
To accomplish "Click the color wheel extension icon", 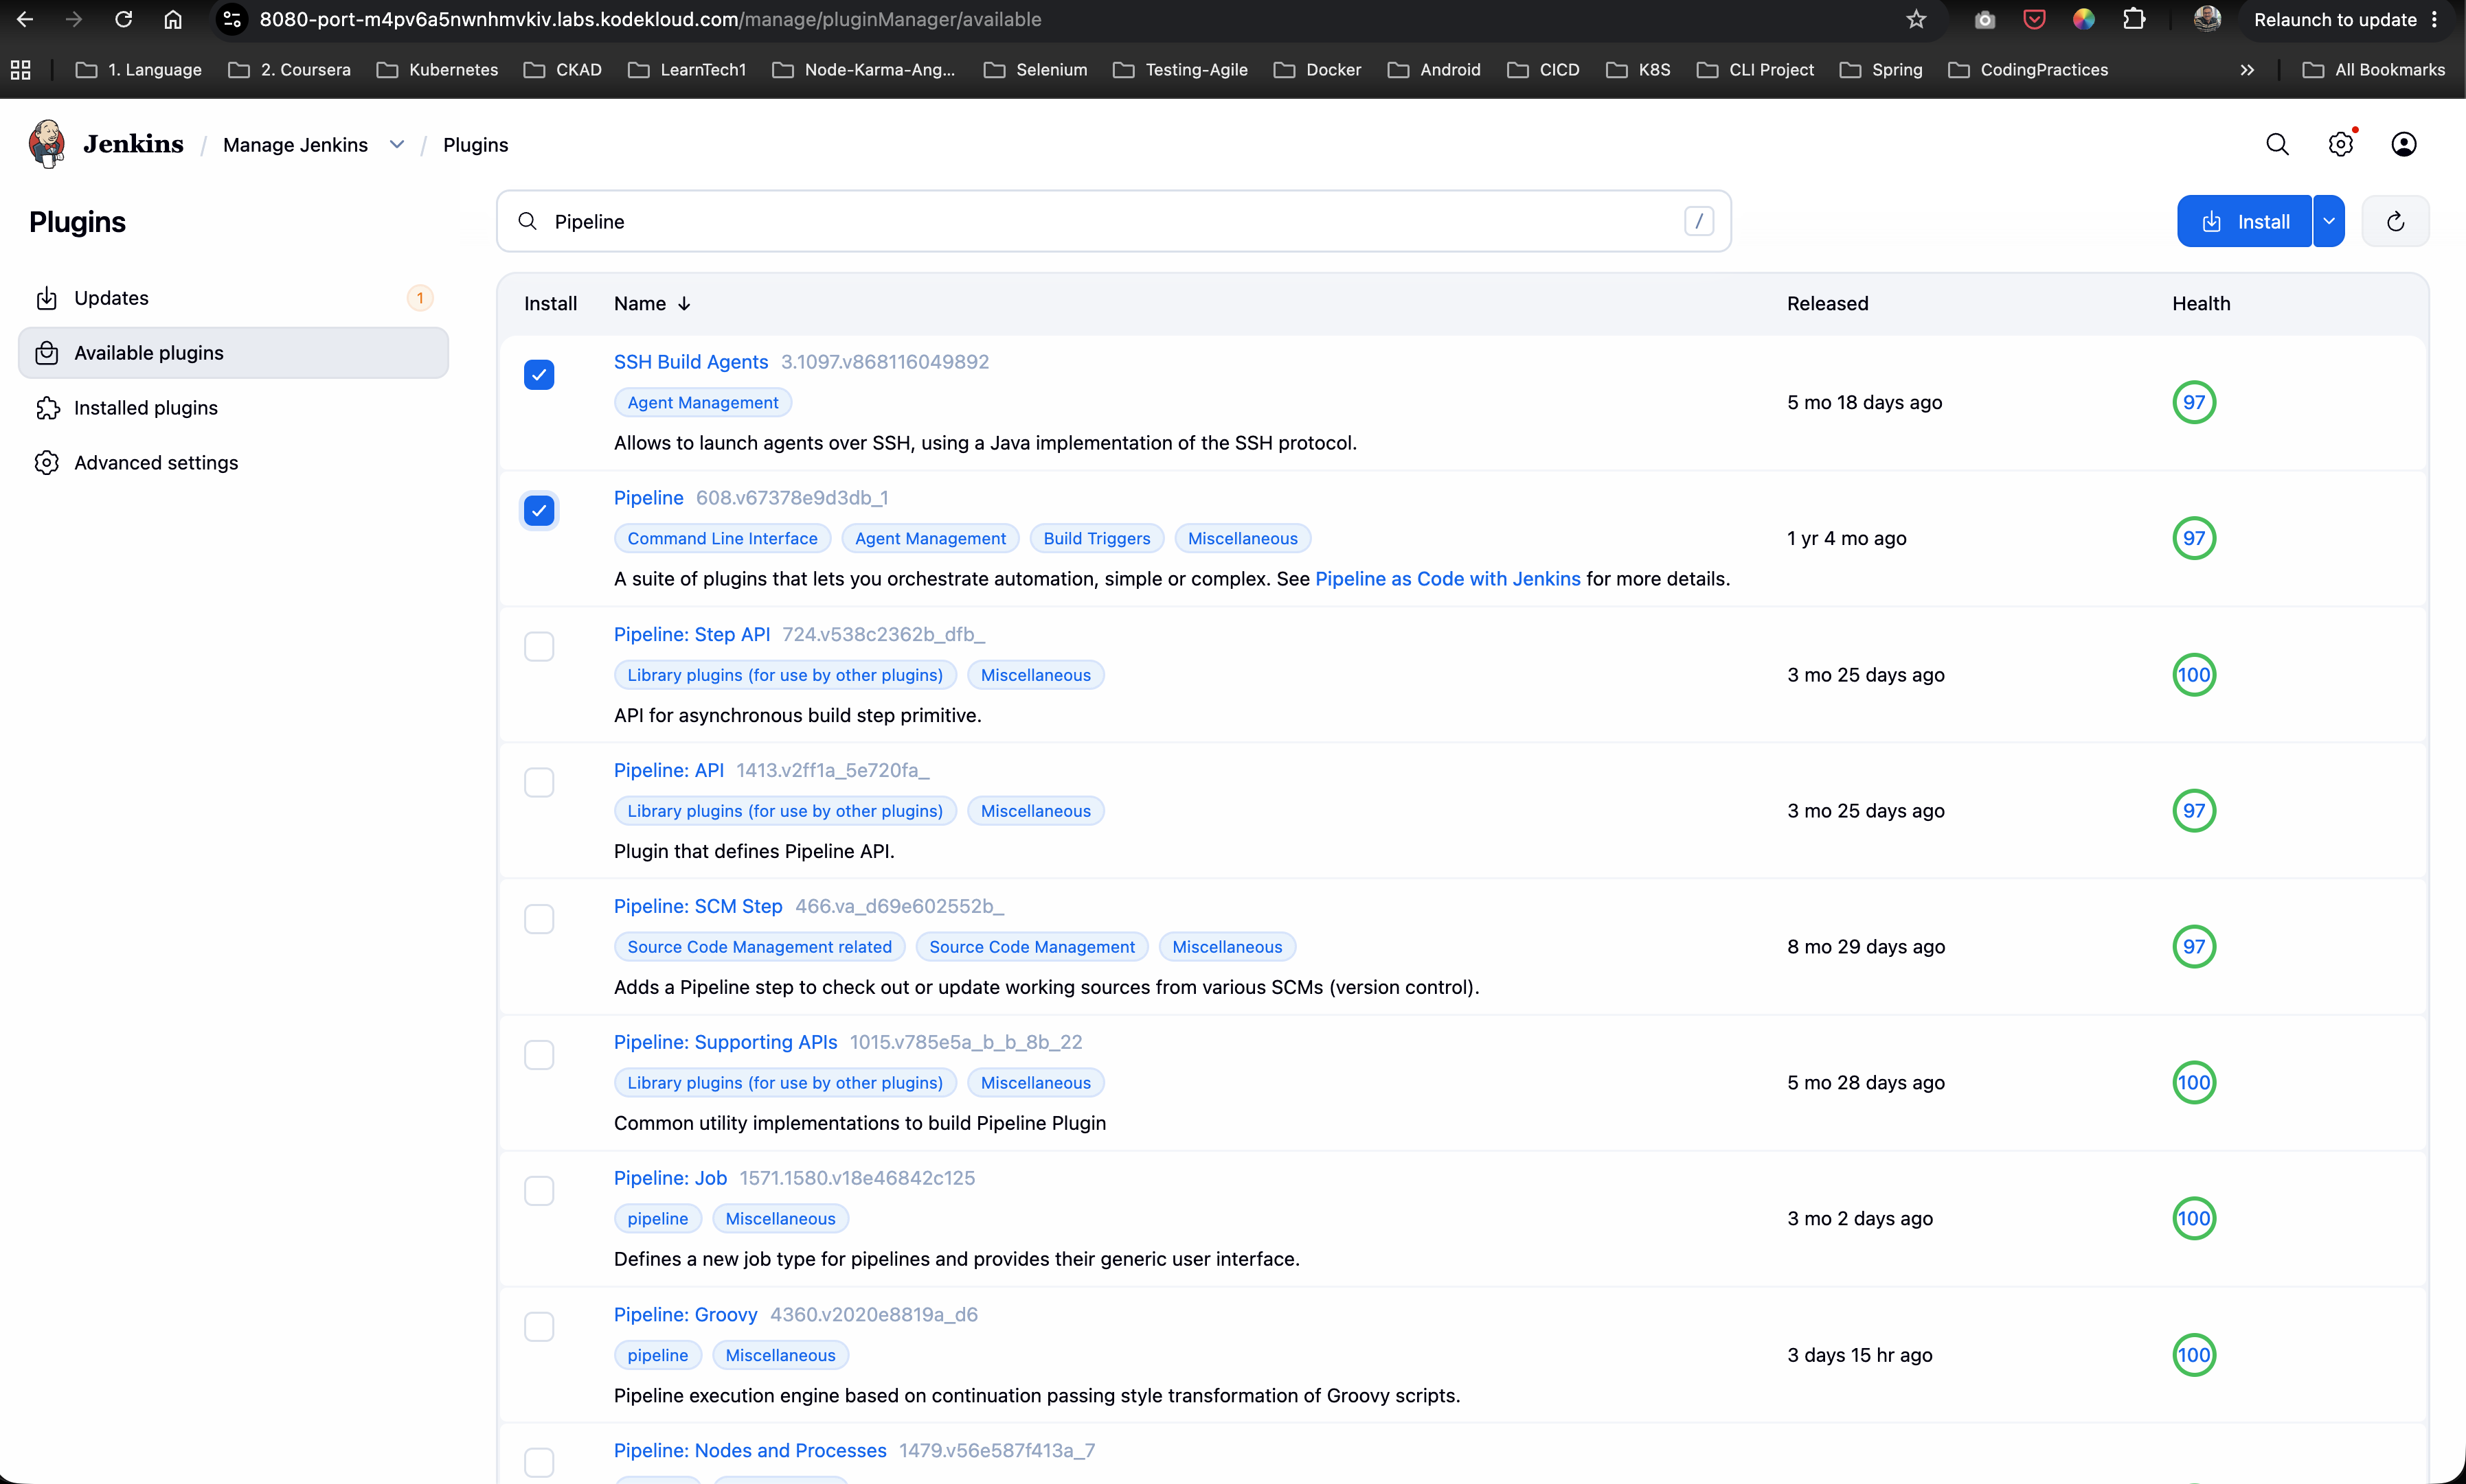I will (2083, 19).
